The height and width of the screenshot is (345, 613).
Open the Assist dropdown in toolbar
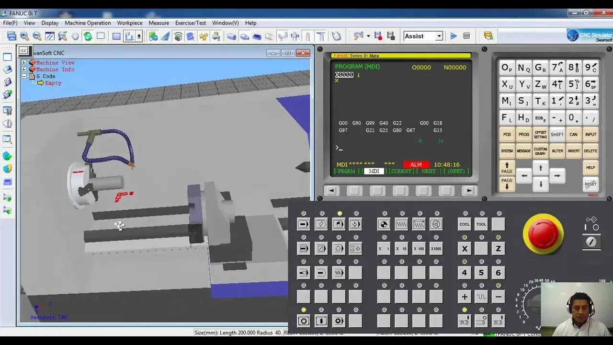click(439, 36)
